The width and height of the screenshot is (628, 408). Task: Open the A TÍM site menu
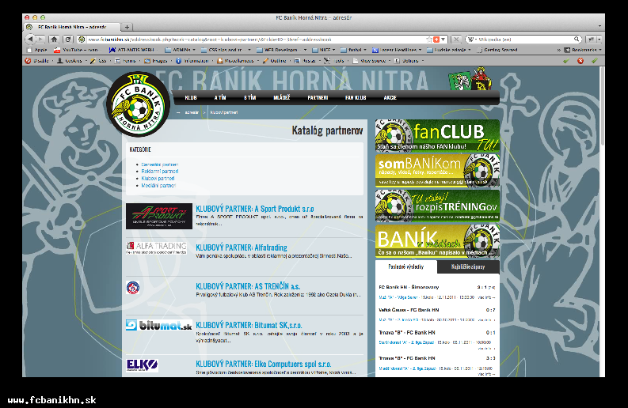pyautogui.click(x=220, y=97)
